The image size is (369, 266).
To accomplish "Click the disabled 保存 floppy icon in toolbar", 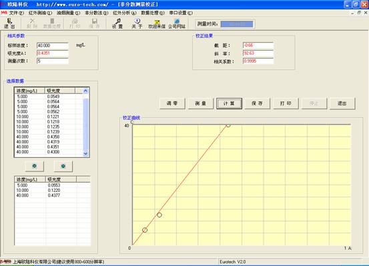I will (x=94, y=23).
